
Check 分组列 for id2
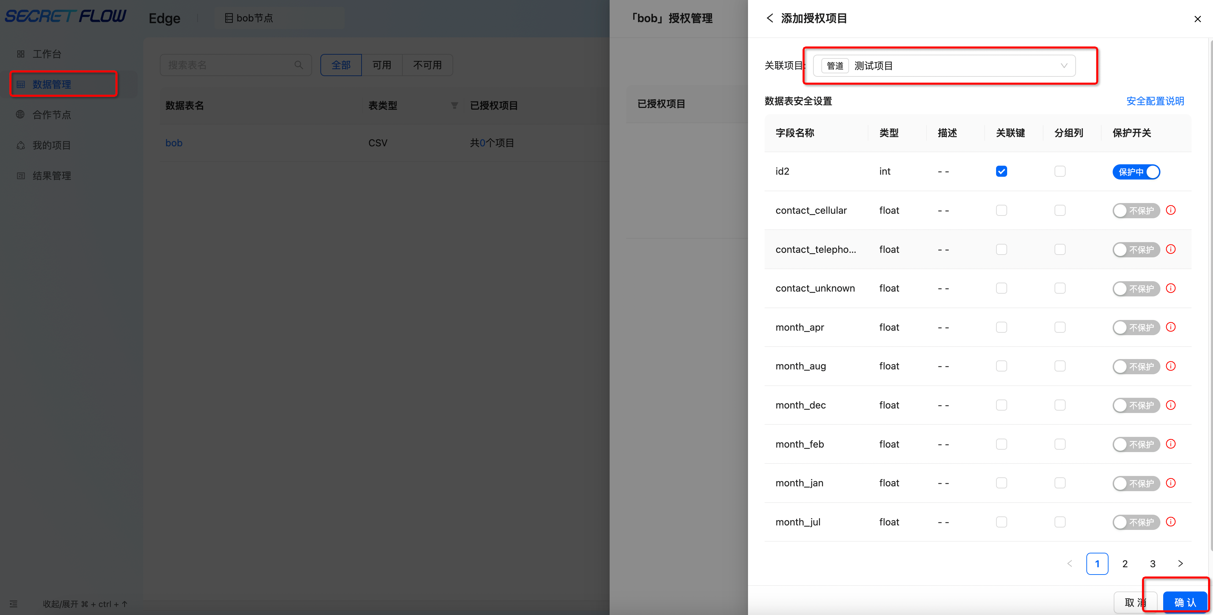point(1059,172)
